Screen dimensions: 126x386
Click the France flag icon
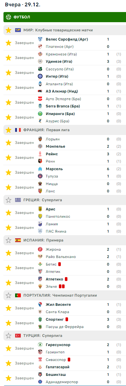(18, 130)
